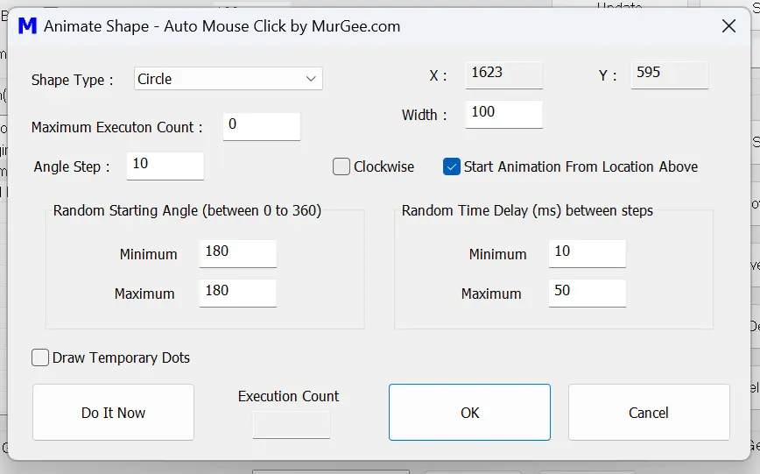Screen dimensions: 760x474
Task: Edit Random Time Delay Minimum field
Action: click(588, 254)
